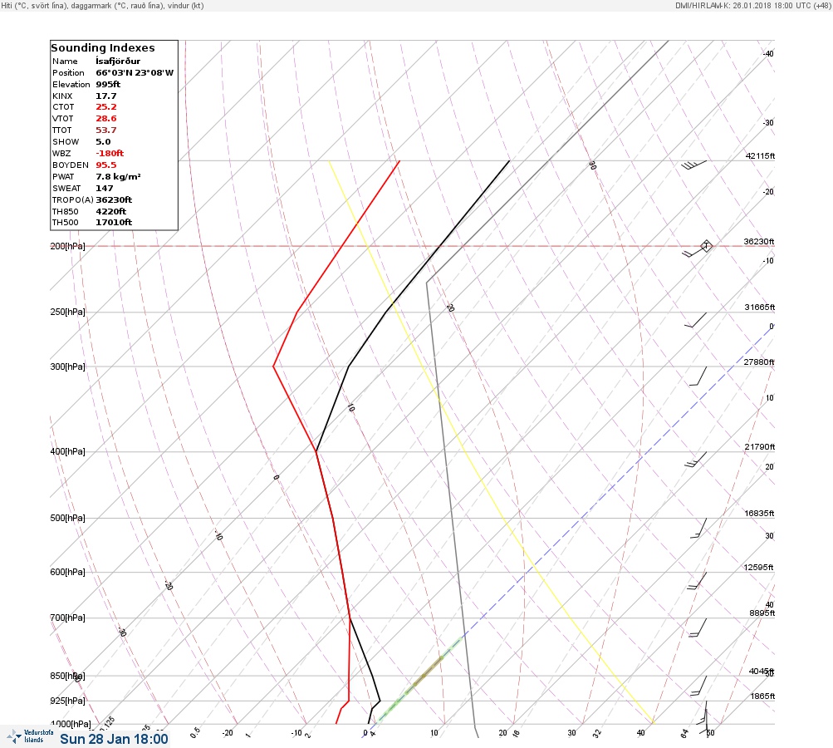This screenshot has width=833, height=748.
Task: Click the position value 66°03'N 23°08'W
Action: click(135, 73)
